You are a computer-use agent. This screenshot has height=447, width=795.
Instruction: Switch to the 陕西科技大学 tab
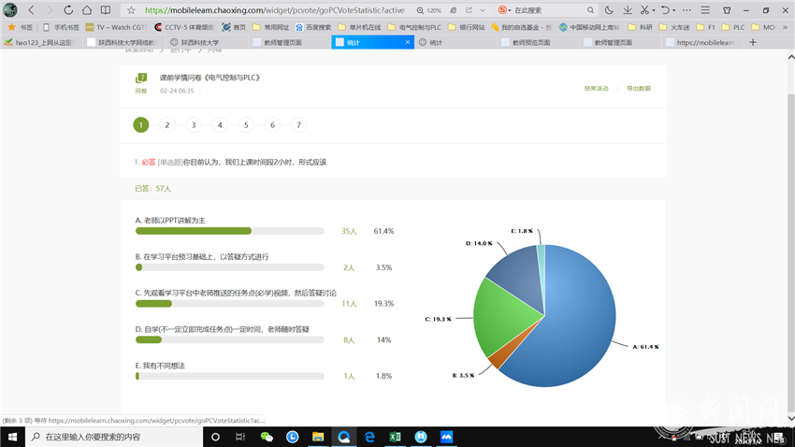point(195,42)
